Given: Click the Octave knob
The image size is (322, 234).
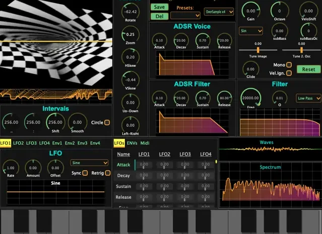Looking at the screenshot, I should pos(280,11).
